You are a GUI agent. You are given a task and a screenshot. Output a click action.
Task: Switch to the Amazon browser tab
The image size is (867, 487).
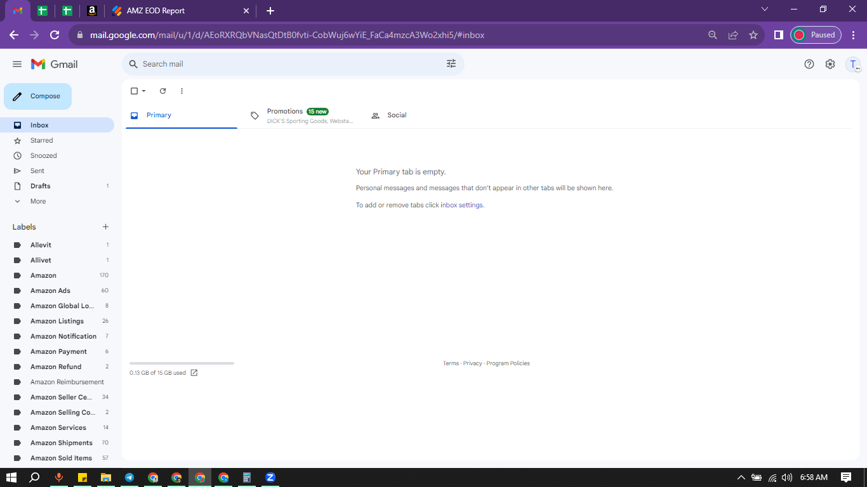coord(92,11)
